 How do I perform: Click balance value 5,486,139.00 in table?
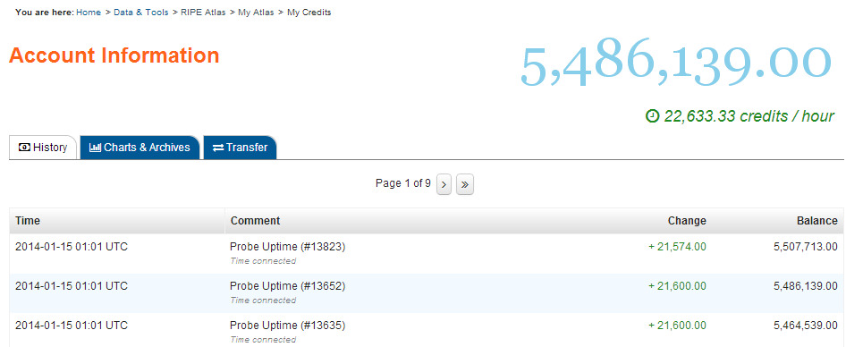click(806, 286)
